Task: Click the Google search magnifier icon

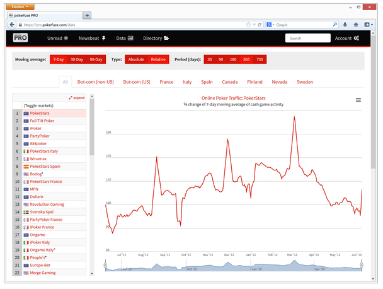Action: (x=335, y=25)
